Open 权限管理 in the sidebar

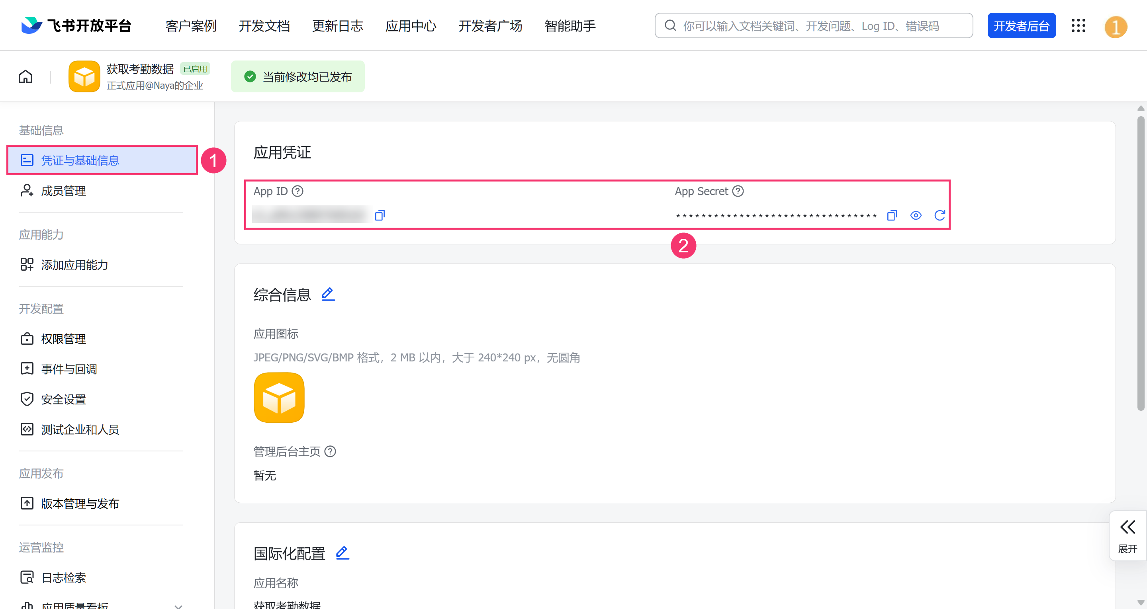tap(63, 339)
